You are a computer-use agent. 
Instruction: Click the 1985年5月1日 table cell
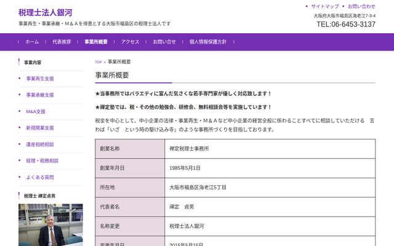[x=270, y=168]
